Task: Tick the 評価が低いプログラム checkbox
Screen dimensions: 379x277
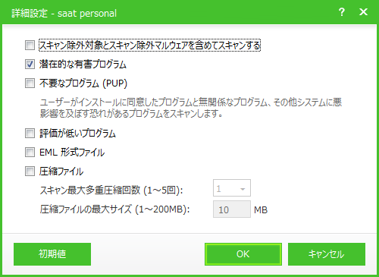Action: [30, 133]
